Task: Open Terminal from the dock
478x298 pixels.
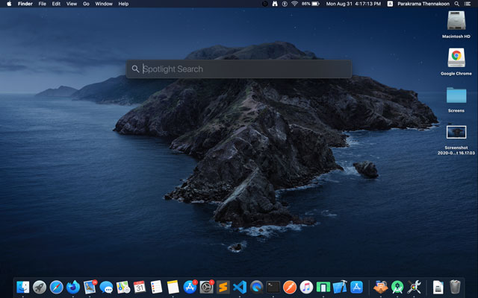Action: [x=273, y=287]
